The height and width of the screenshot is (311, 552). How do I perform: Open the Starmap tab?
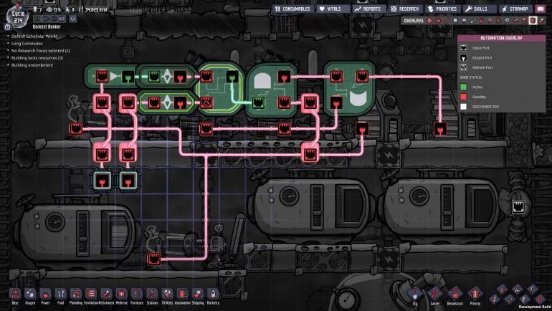click(515, 9)
